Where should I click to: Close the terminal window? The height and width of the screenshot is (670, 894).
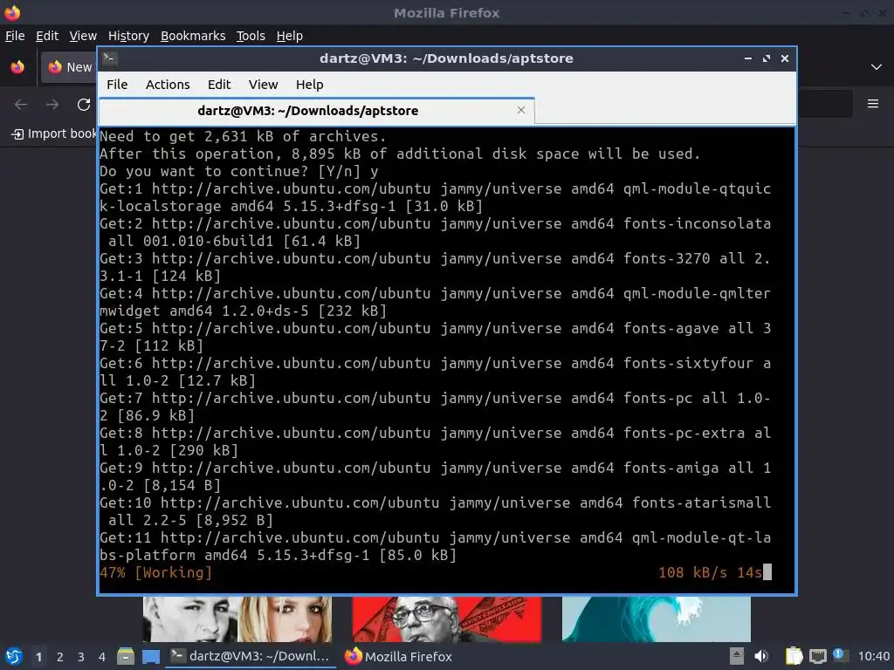(x=785, y=58)
